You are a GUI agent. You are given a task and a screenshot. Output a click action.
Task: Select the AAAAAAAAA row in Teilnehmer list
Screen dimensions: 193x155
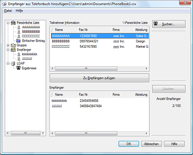click(x=100, y=36)
